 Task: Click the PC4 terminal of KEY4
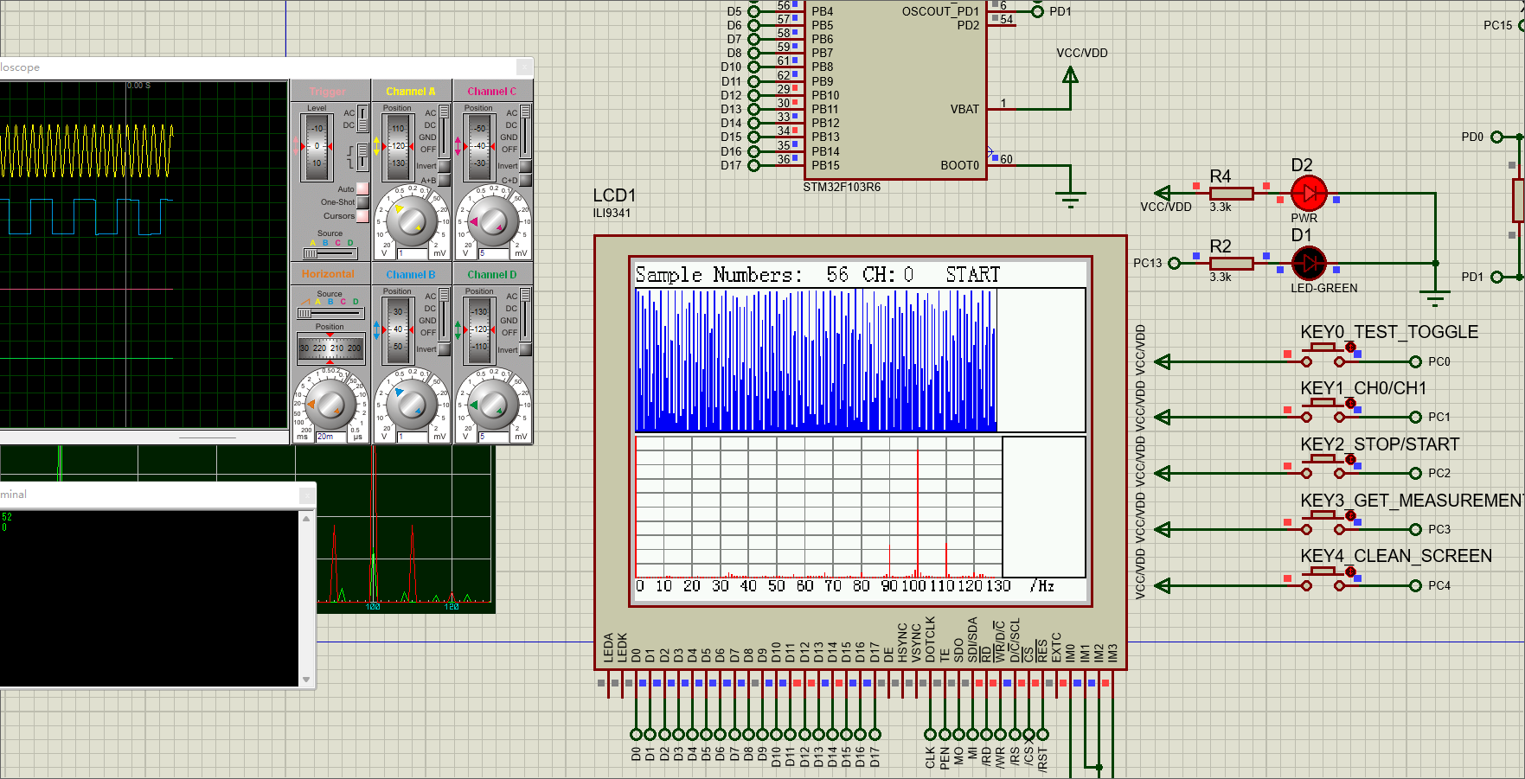1415,585
